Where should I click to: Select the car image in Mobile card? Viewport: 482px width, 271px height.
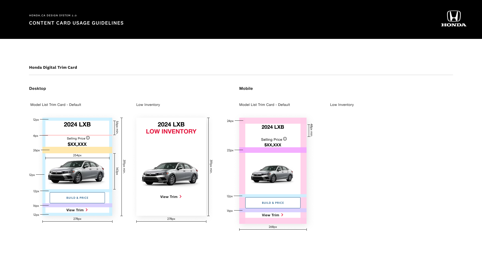tap(272, 174)
